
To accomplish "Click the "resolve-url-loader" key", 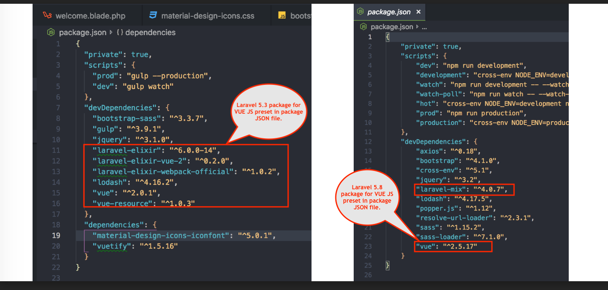I will coord(453,218).
